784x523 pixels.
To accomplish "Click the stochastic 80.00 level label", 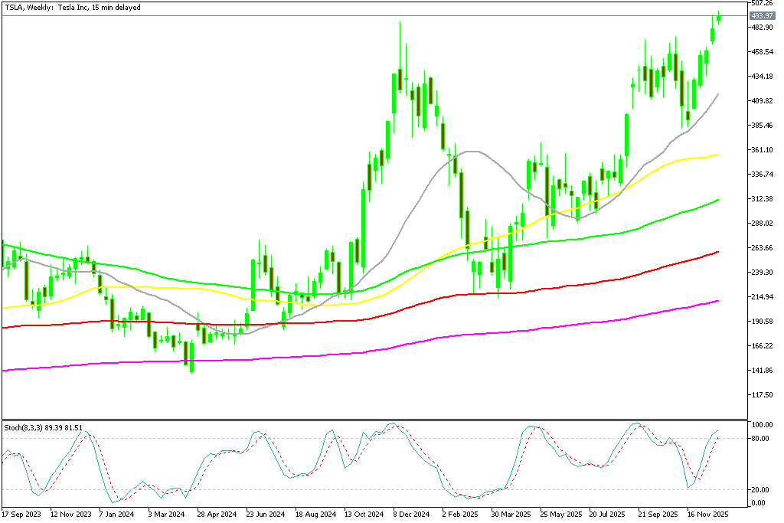I will (759, 439).
